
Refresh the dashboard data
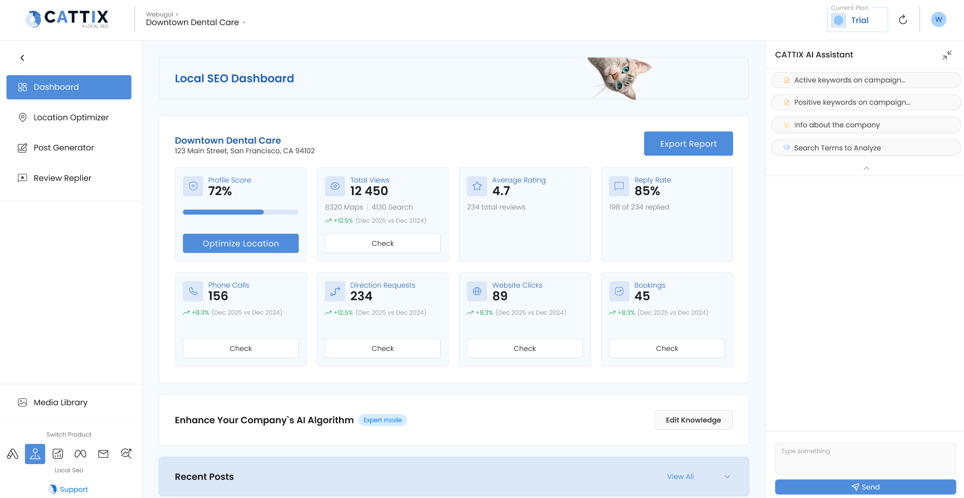point(903,19)
